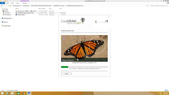Sort files by Type column
169x95 pixels.
pos(50,8)
